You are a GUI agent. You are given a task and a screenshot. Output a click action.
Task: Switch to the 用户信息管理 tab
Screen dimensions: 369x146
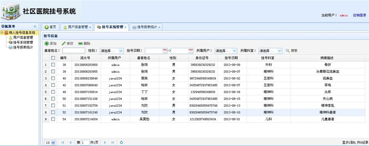[x=77, y=27]
